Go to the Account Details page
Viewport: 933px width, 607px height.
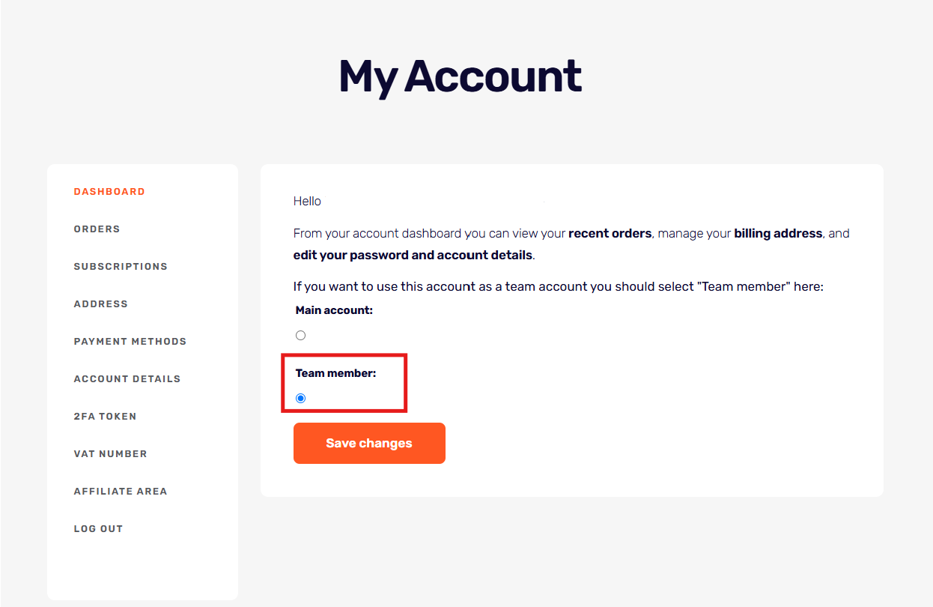127,379
